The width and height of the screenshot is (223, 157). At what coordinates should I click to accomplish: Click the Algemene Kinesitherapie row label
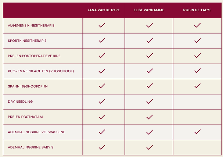[31, 26]
